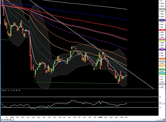This screenshot has height=122, width=166.
Task: Click the dark blue price tag on price axis
Action: [162, 20]
